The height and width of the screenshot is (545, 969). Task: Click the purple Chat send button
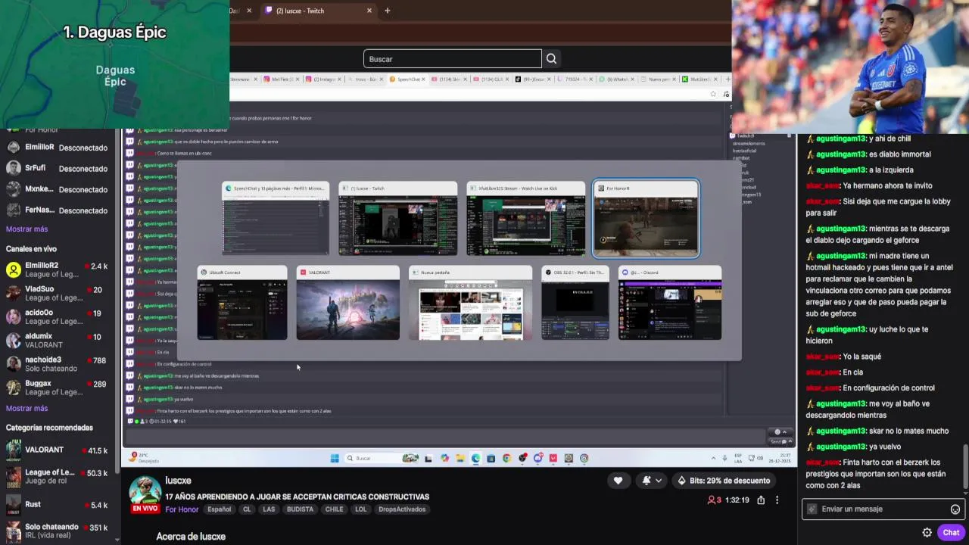click(951, 533)
